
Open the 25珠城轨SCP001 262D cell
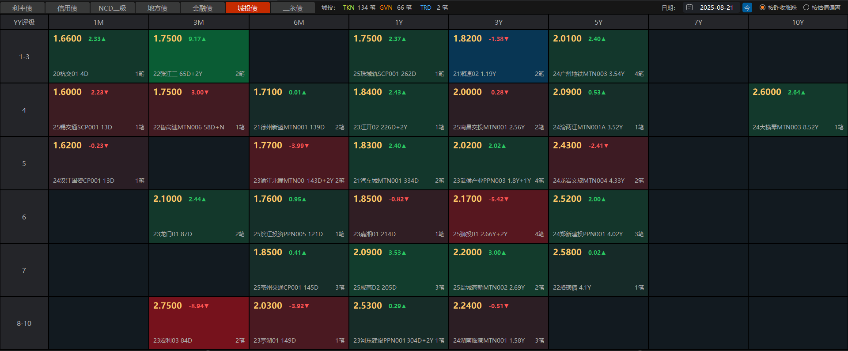[x=399, y=56]
